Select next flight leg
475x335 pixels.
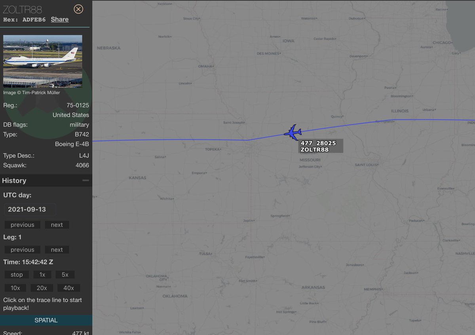coord(57,250)
